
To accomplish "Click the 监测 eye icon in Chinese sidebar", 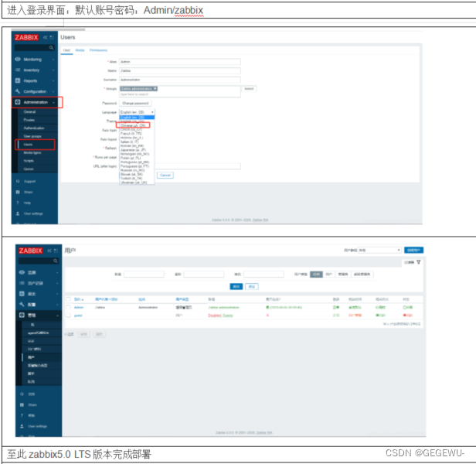I will pyautogui.click(x=22, y=272).
